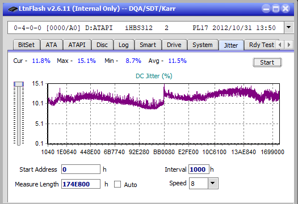Click the vertical scale slider handle
298x204 pixels.
(19, 84)
